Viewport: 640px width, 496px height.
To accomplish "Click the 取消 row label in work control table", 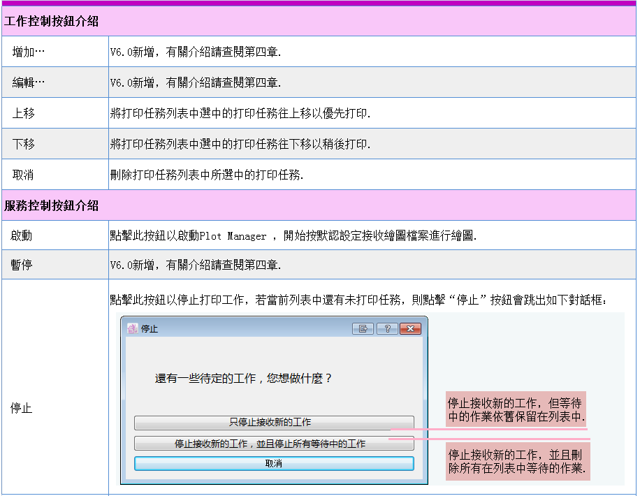I will (23, 175).
